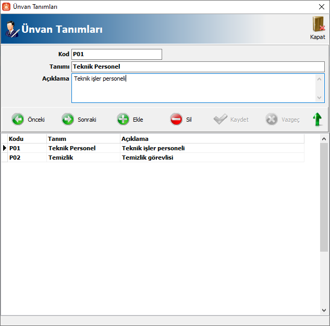Click the app icon in title bar
The width and height of the screenshot is (330, 326).
[6, 7]
